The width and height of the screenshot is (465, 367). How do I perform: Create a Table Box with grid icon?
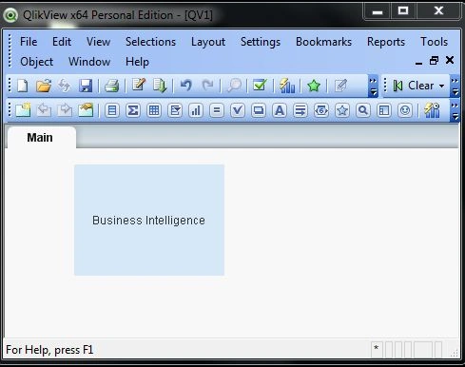154,110
